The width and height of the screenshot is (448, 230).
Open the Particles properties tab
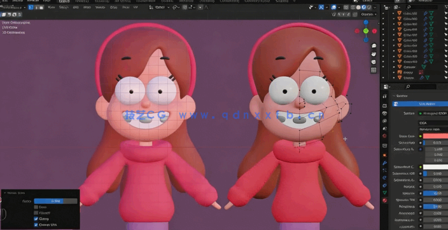click(x=384, y=170)
